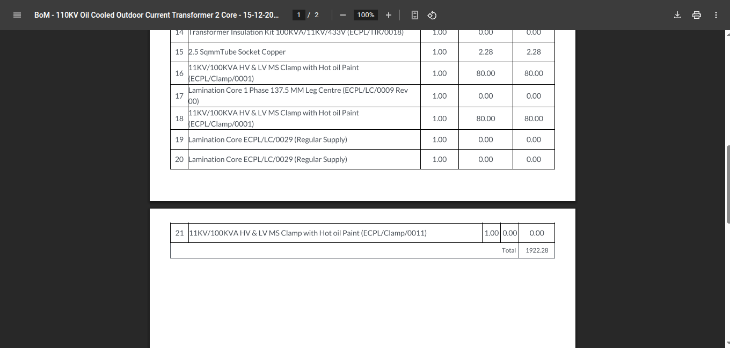The image size is (730, 348).
Task: Click the BoM document title in toolbar
Action: click(x=156, y=15)
